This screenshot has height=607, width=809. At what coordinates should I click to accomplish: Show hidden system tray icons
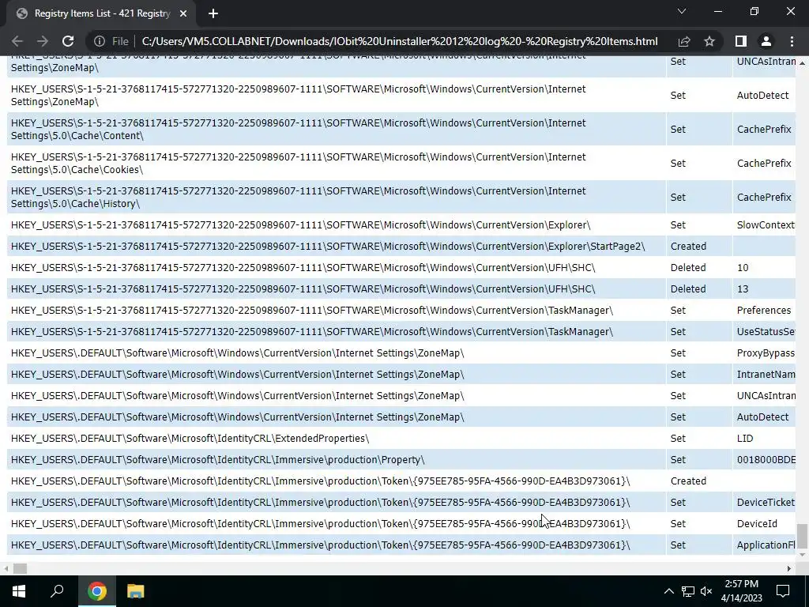(668, 591)
